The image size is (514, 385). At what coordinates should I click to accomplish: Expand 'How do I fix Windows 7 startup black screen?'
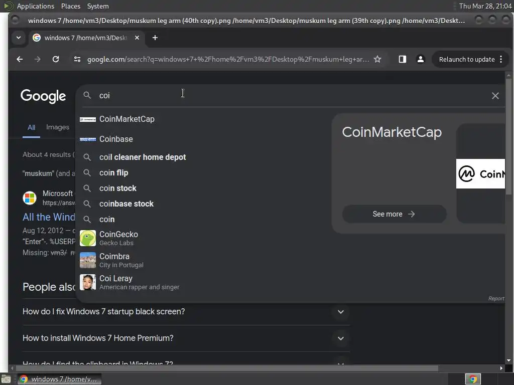coord(186,312)
